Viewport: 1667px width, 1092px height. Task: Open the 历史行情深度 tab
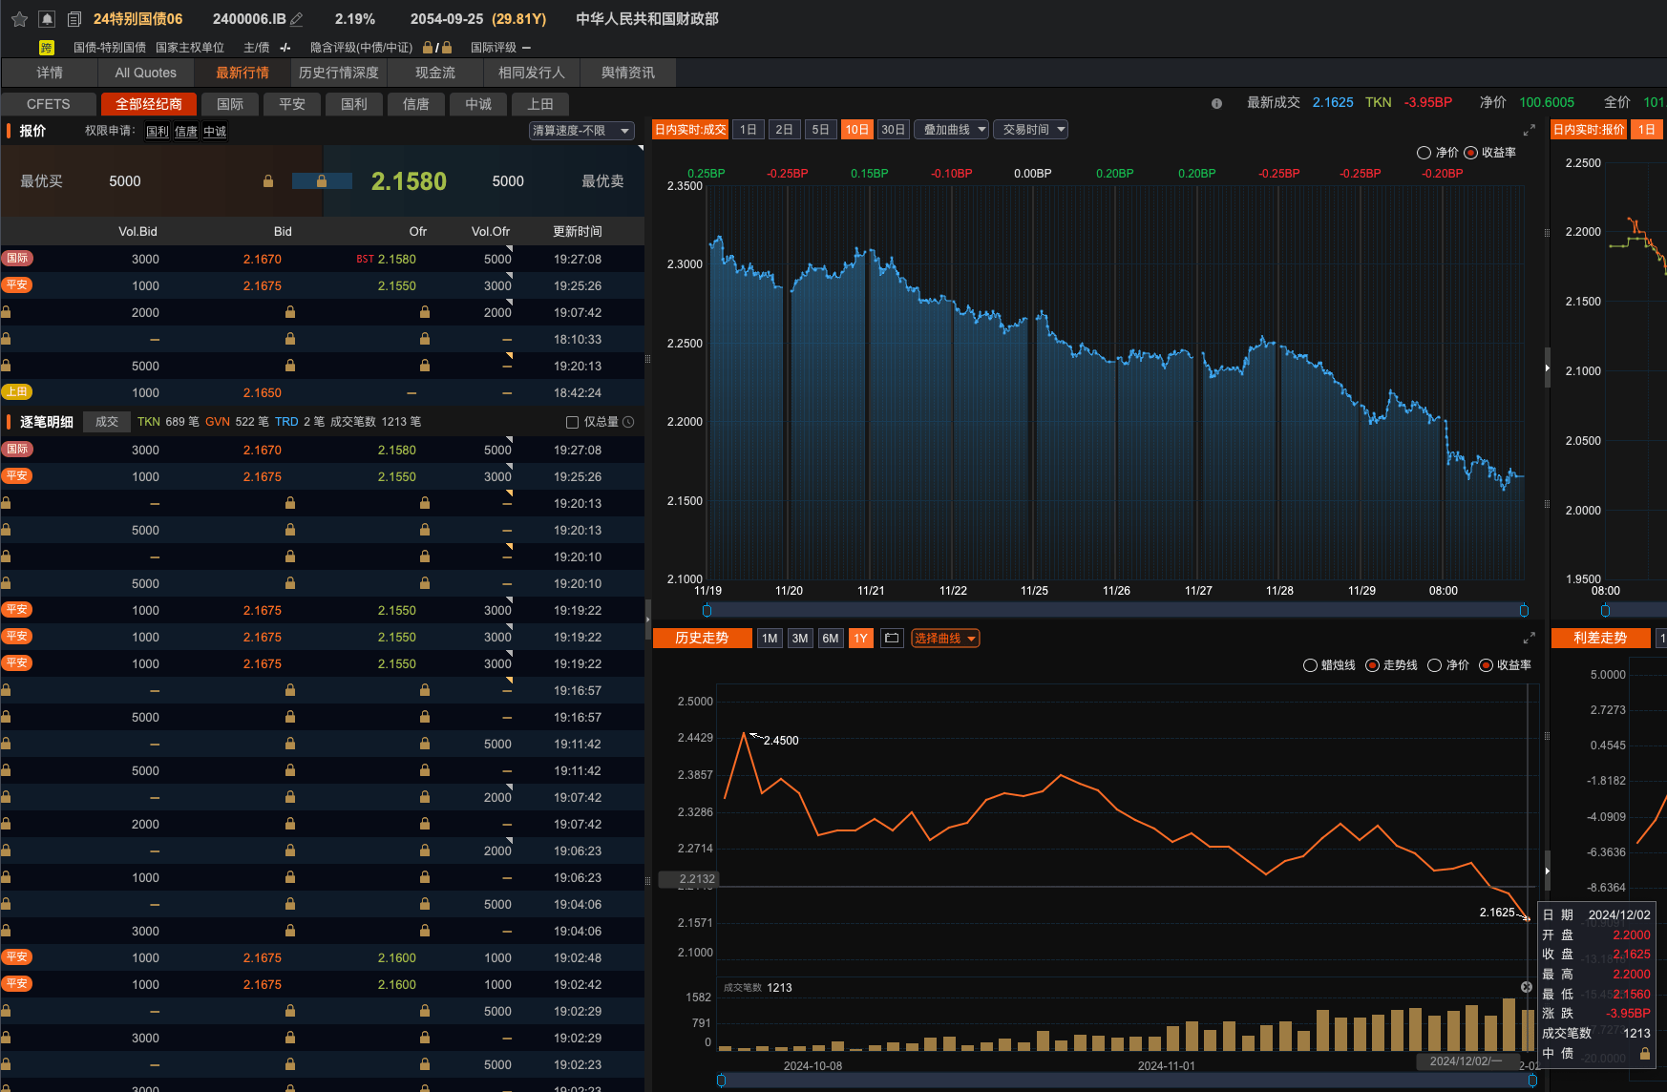339,73
